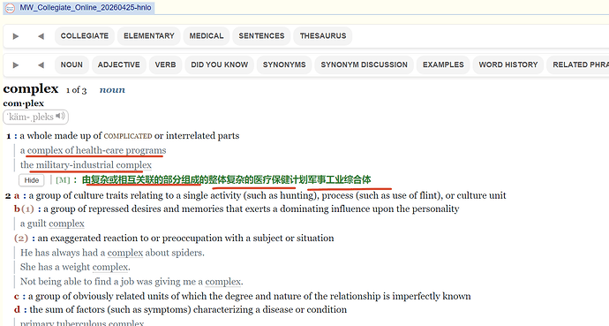Click 'complex' in 'a guilt complex'
The image size is (609, 326).
66,224
